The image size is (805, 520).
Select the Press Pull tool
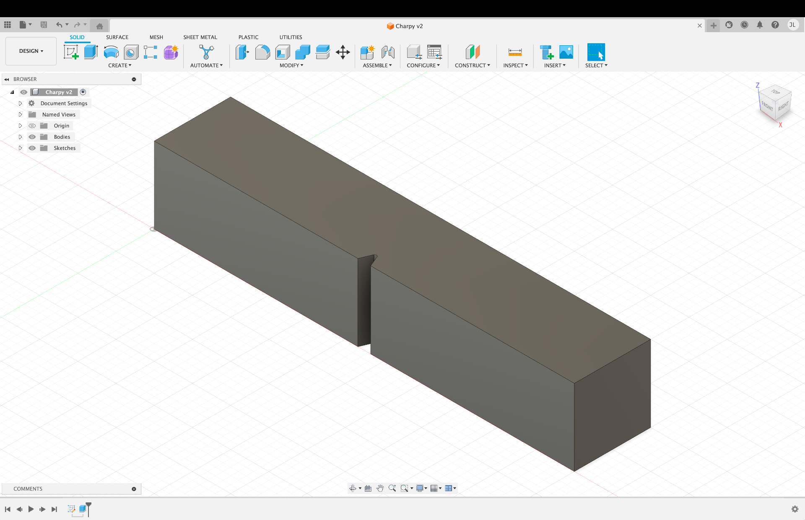click(x=242, y=52)
